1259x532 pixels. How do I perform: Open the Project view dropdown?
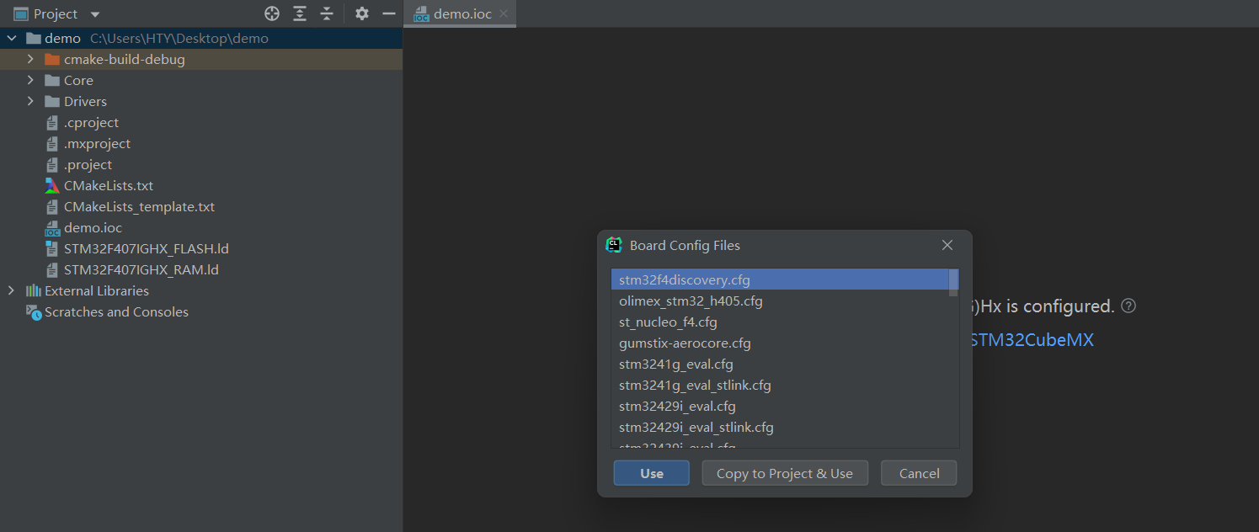94,14
